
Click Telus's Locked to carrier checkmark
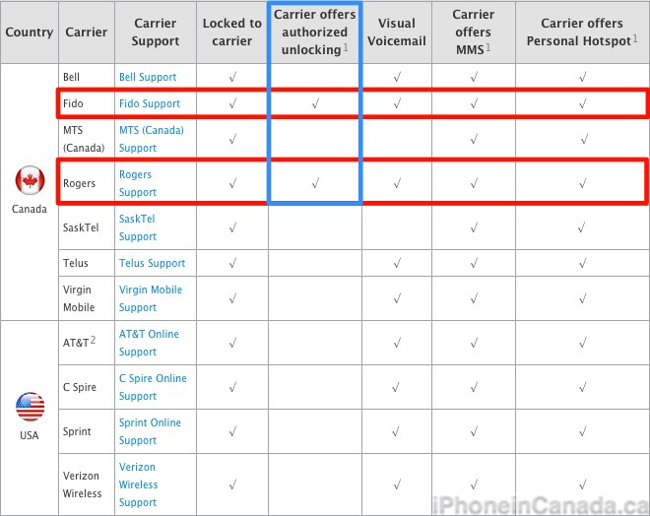[232, 263]
